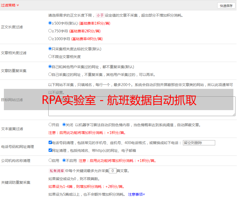Click the 私有词库 label tag
The height and width of the screenshot is (199, 237).
[x=56, y=171]
